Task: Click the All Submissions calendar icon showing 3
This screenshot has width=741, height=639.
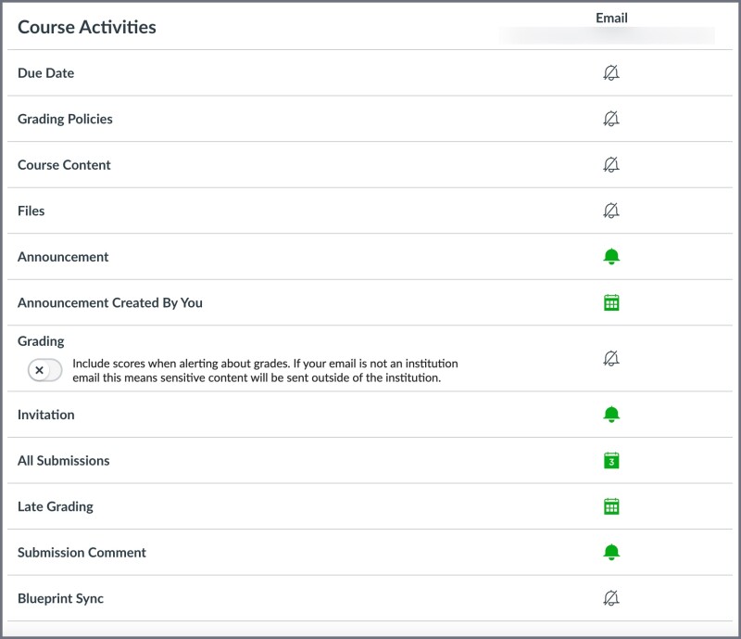Action: 611,461
